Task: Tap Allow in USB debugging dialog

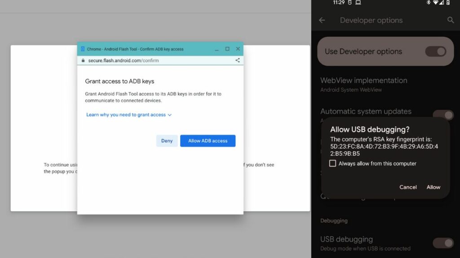Action: tap(433, 187)
